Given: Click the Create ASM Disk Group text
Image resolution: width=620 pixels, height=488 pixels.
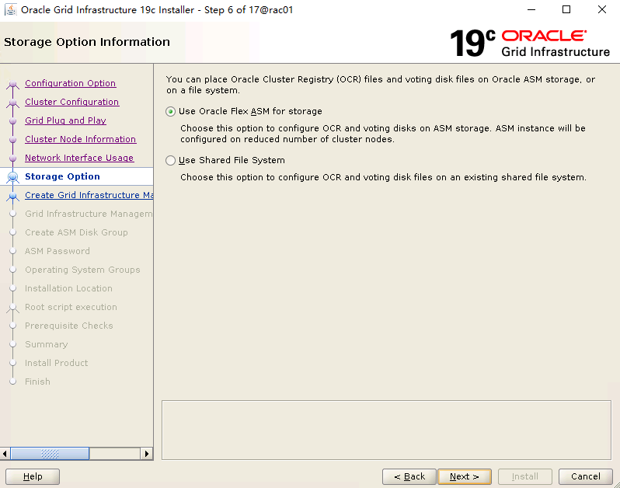Looking at the screenshot, I should coord(76,232).
